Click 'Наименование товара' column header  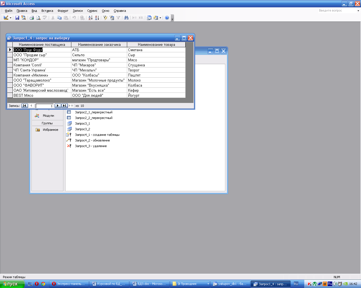point(156,44)
